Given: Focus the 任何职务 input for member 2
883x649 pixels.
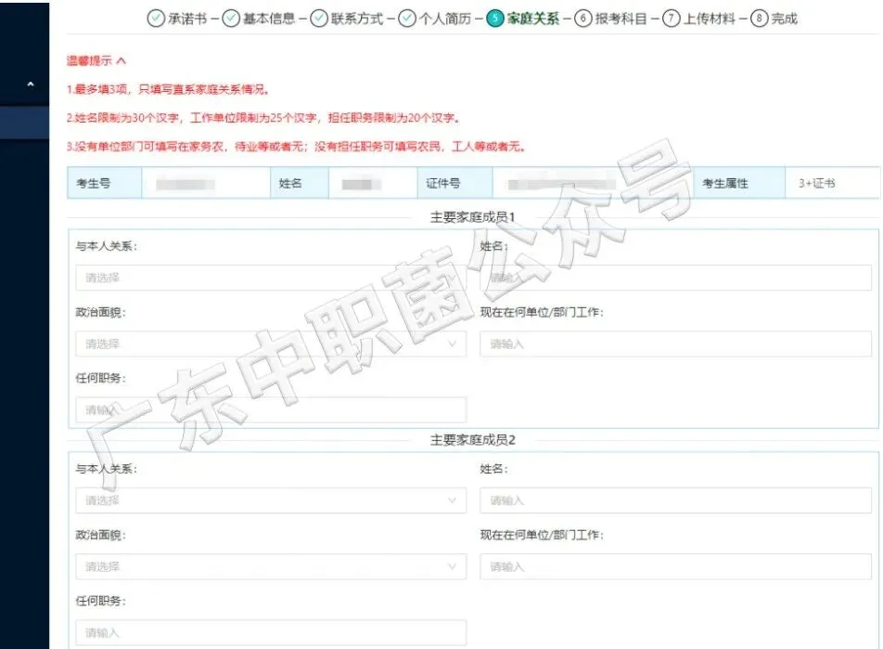Looking at the screenshot, I should (x=271, y=632).
